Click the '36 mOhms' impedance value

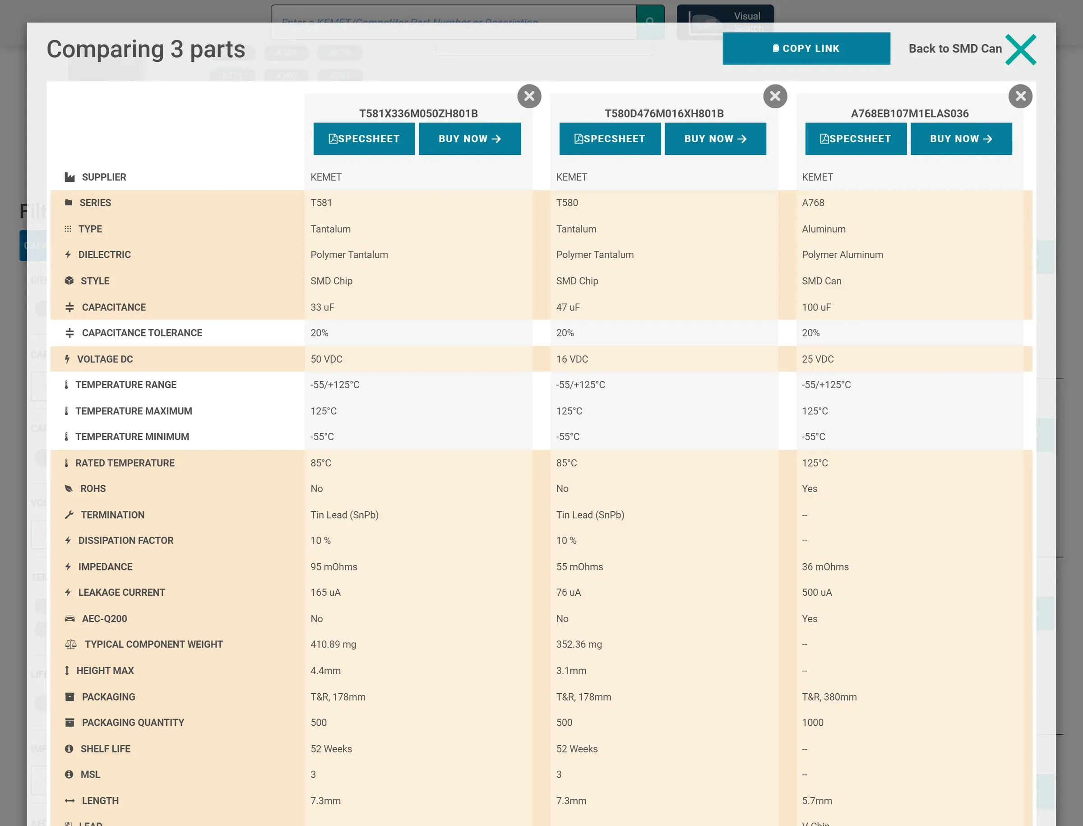[x=825, y=567]
